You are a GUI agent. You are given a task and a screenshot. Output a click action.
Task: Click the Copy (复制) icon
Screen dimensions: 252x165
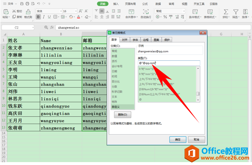[x=14, y=17]
